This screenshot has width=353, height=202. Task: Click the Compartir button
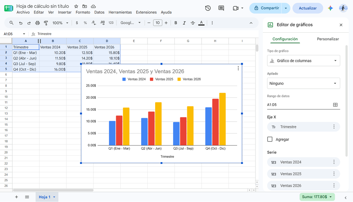[266, 8]
